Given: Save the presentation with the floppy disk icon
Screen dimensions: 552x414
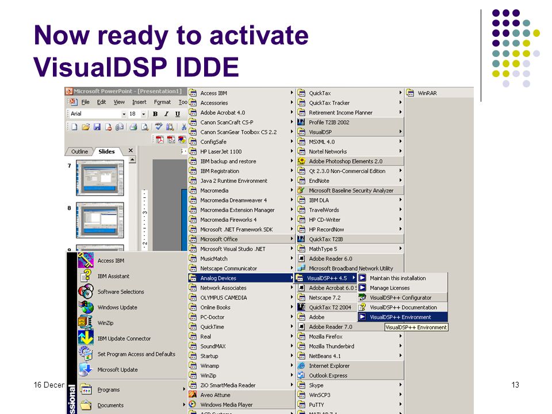Looking at the screenshot, I should tap(97, 126).
